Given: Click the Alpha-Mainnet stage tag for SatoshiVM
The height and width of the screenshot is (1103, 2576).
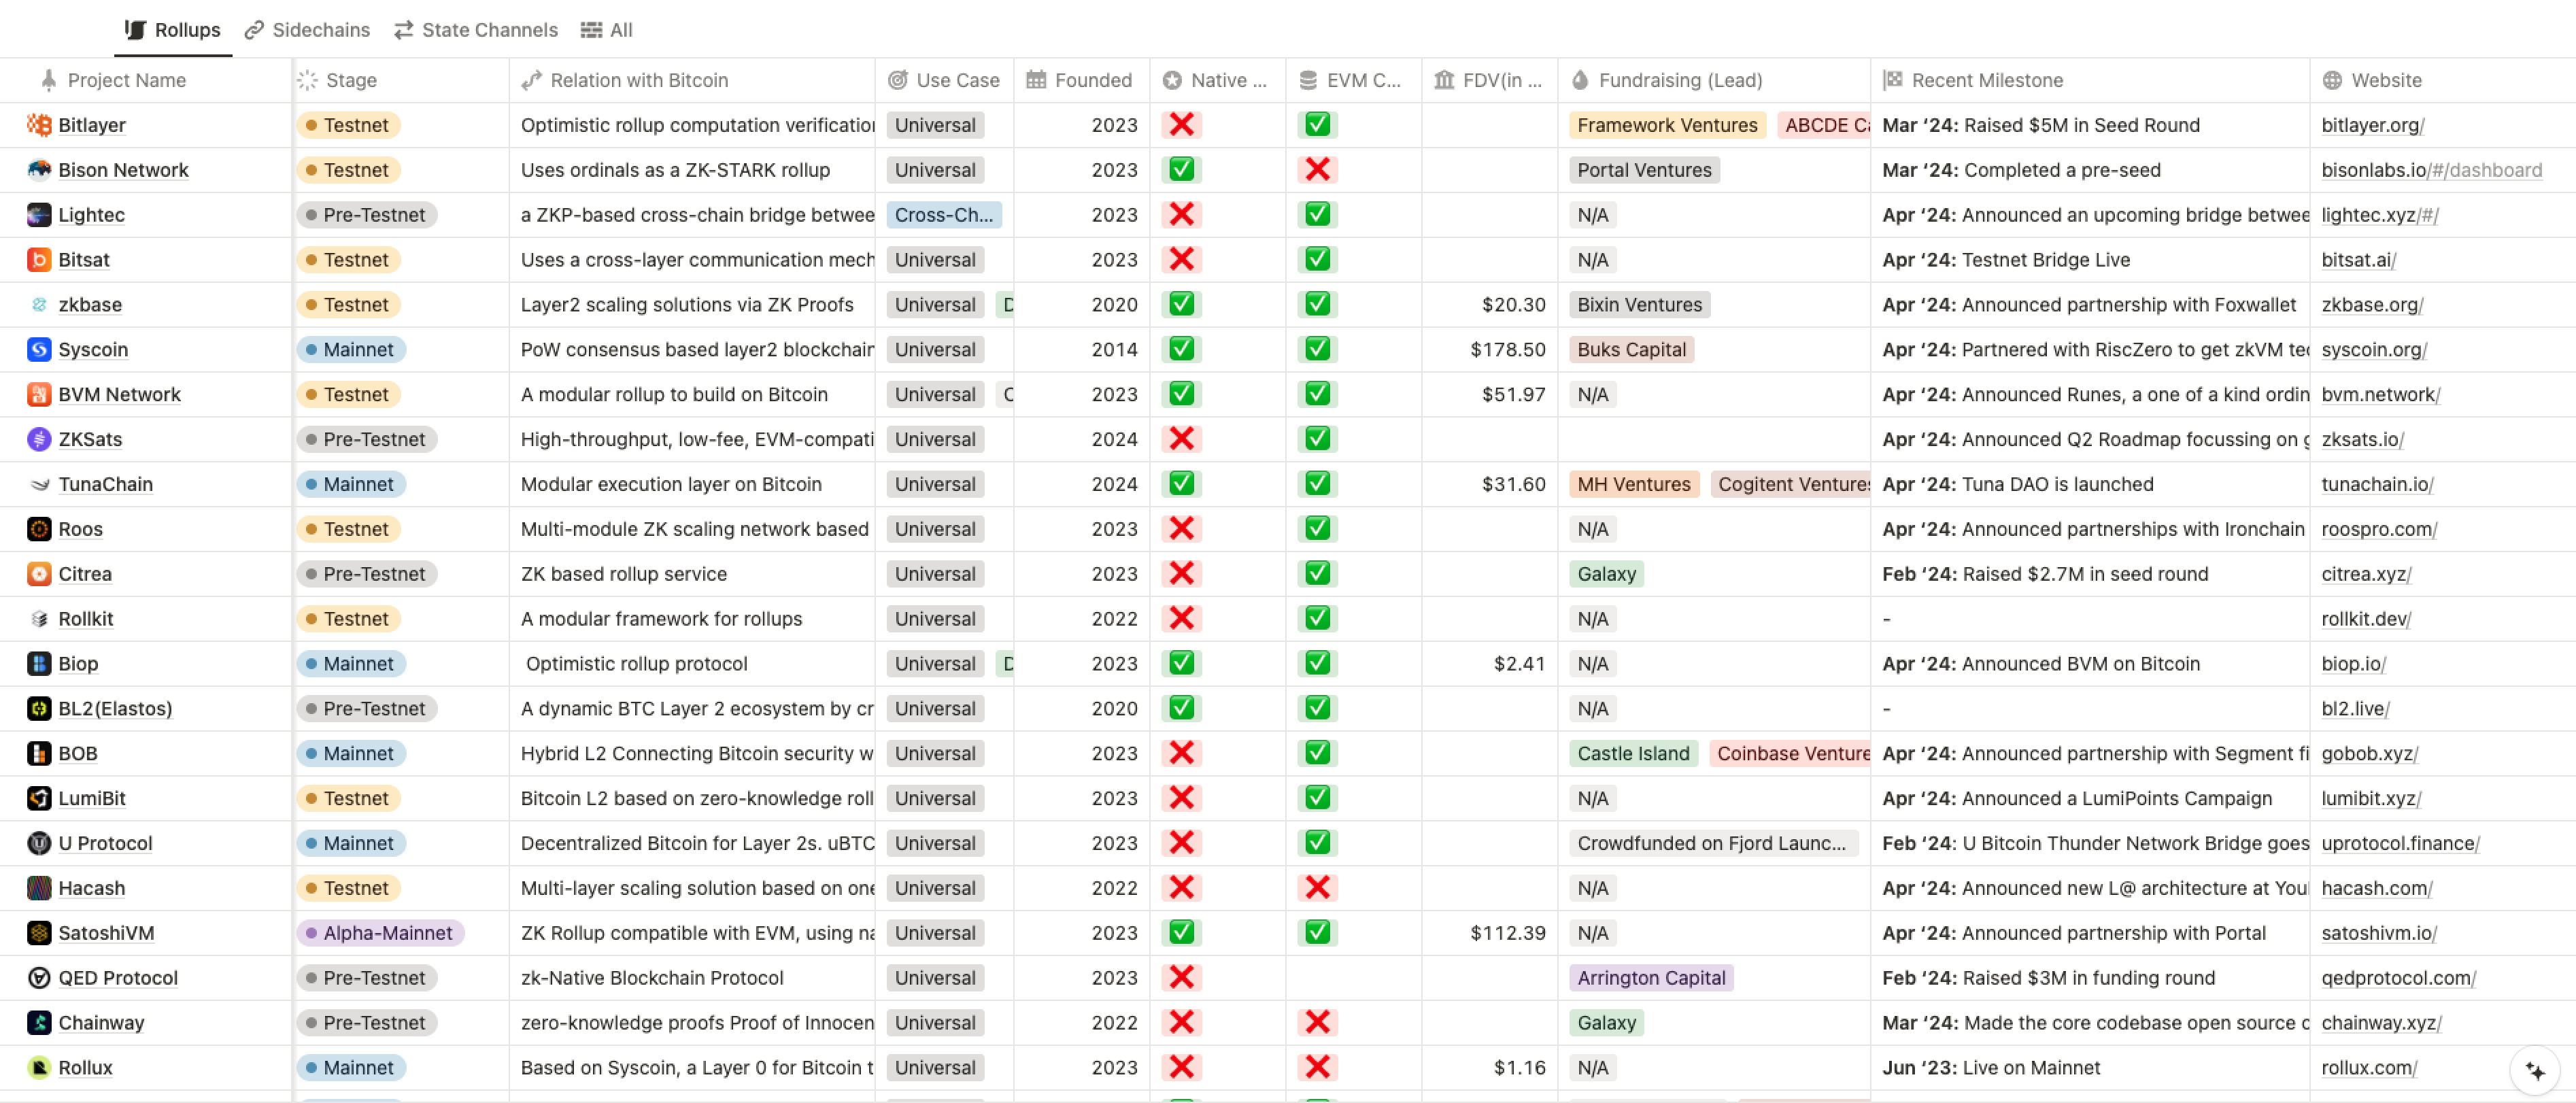Looking at the screenshot, I should 380,933.
